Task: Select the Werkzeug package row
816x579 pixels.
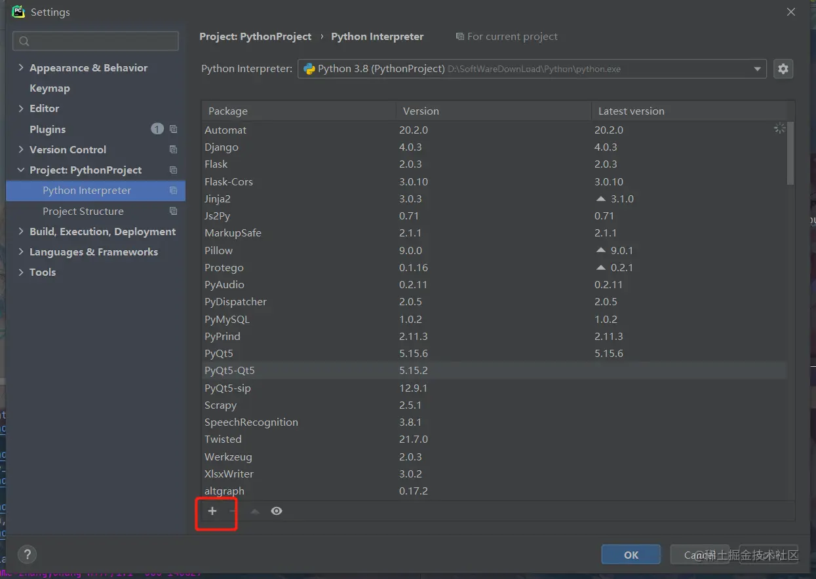Action: pyautogui.click(x=494, y=457)
